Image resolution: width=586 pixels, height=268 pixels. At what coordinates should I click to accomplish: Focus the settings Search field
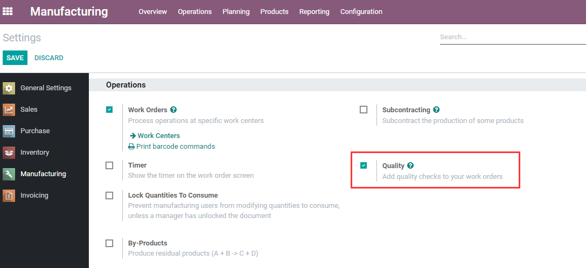[x=513, y=37]
